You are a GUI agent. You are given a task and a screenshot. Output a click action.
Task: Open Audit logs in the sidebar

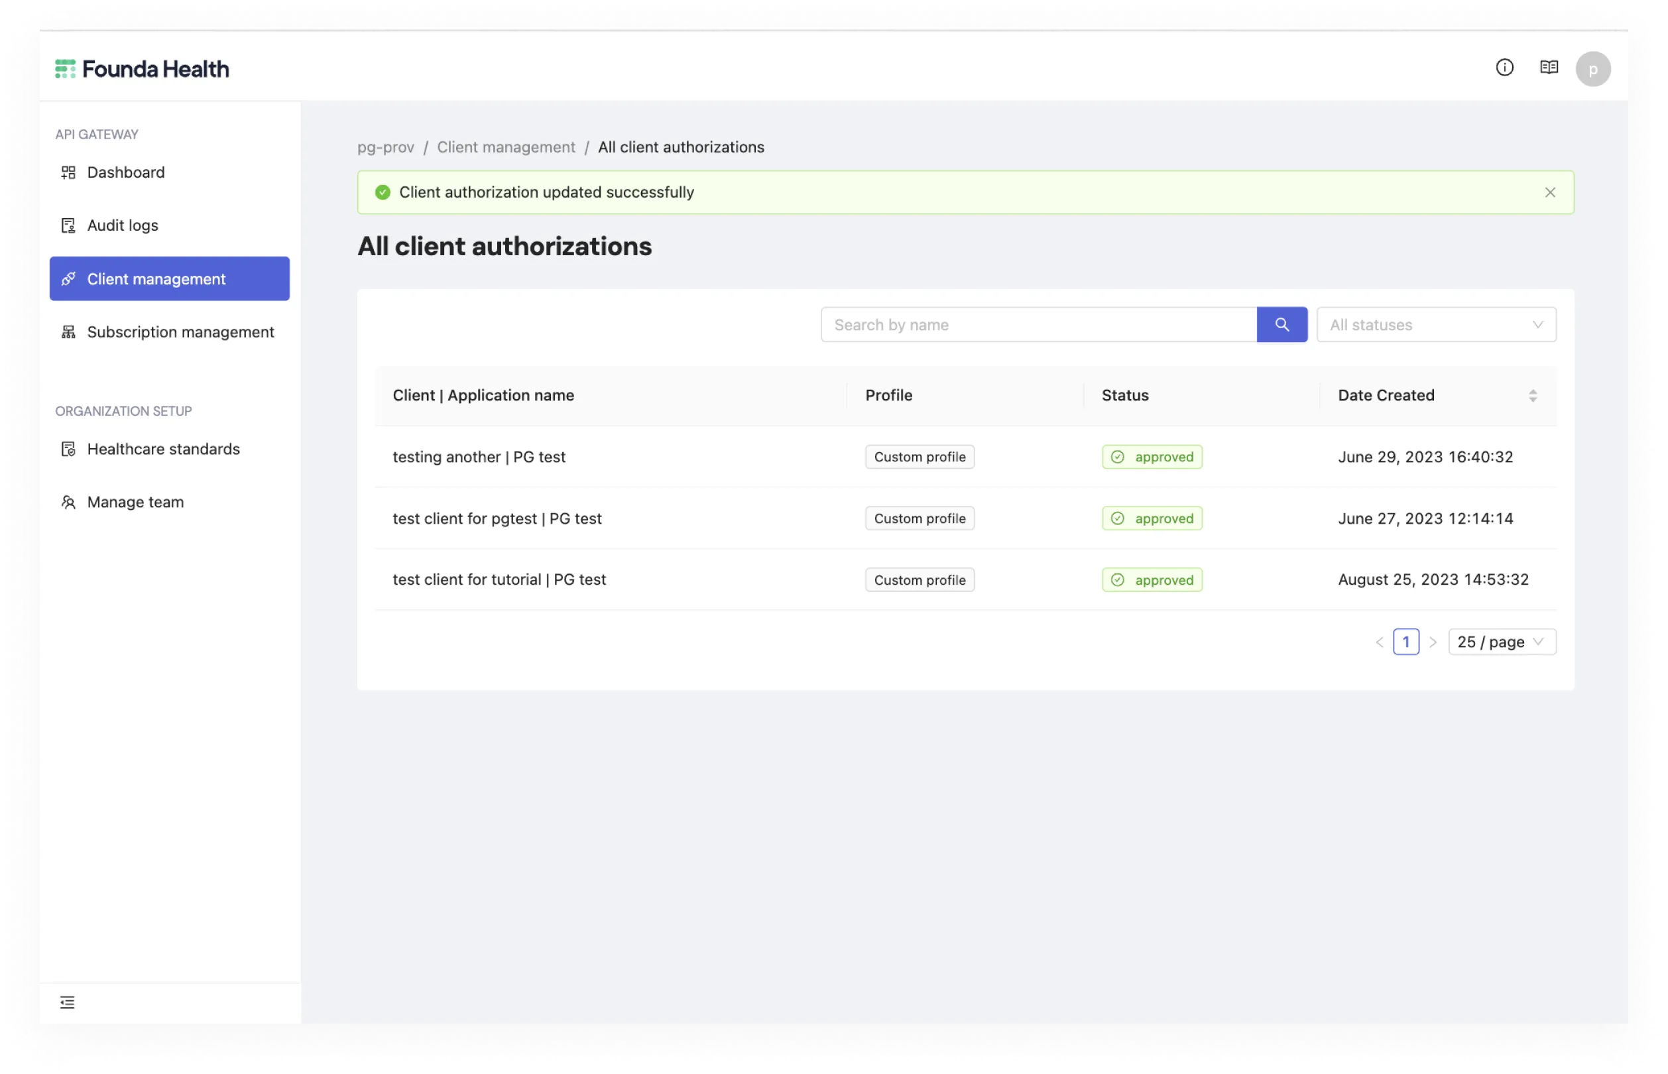click(x=170, y=225)
